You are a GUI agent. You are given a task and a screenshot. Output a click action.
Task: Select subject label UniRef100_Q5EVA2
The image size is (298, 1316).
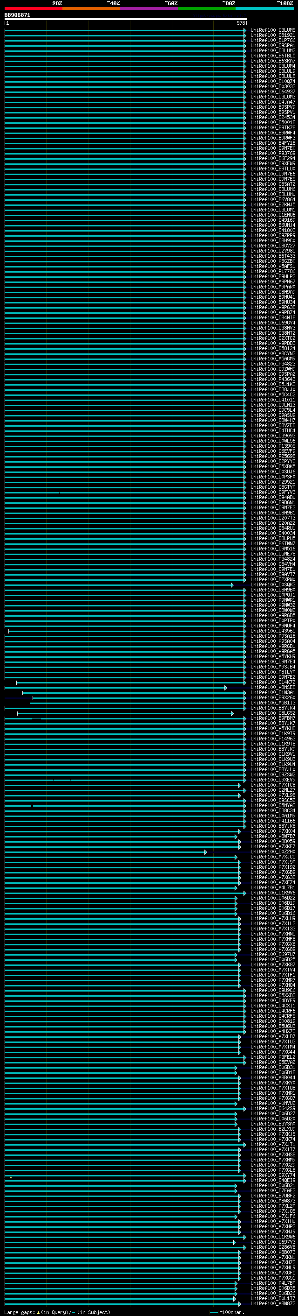tap(273, 1063)
